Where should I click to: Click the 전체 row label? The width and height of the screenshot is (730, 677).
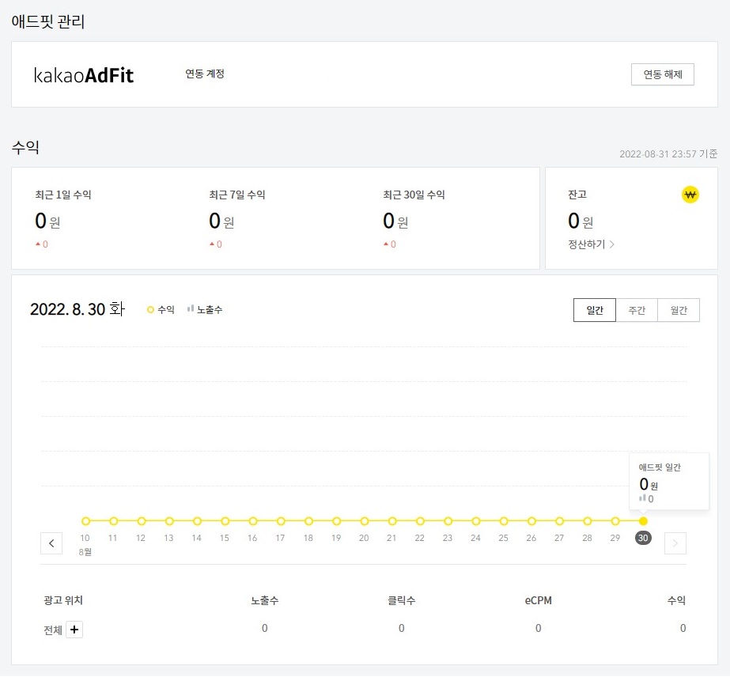click(53, 630)
